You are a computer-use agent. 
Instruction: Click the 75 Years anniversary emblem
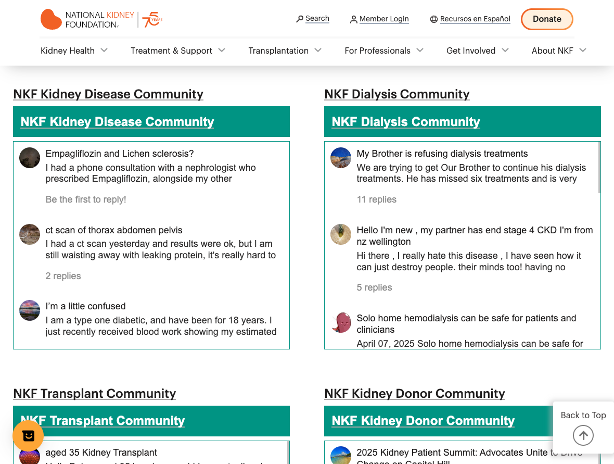coord(152,19)
